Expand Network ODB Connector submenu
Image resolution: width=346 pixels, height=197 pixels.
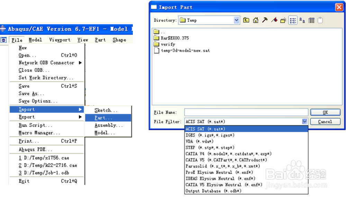(x=47, y=63)
